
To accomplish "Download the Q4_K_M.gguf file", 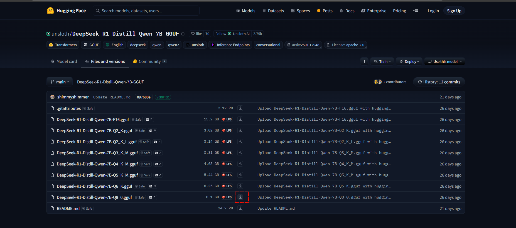I will [x=240, y=164].
